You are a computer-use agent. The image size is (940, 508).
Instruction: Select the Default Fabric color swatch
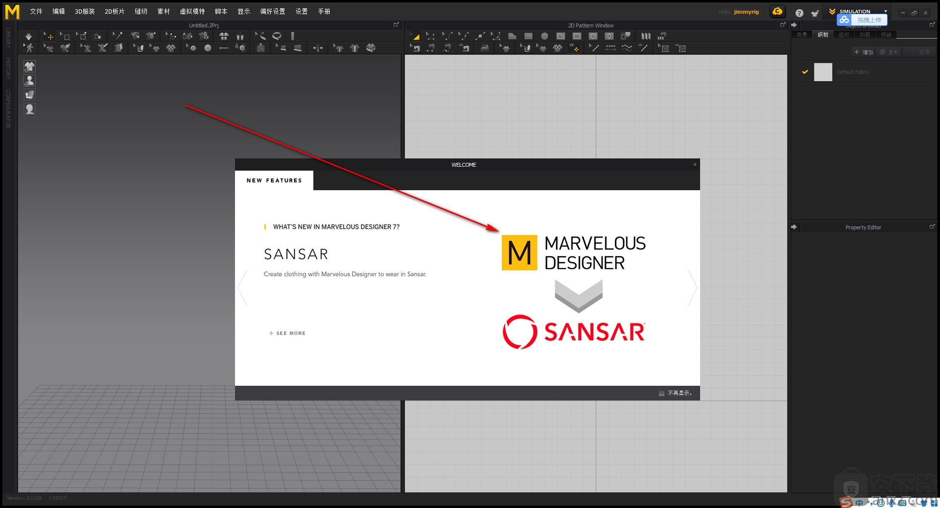pos(823,72)
